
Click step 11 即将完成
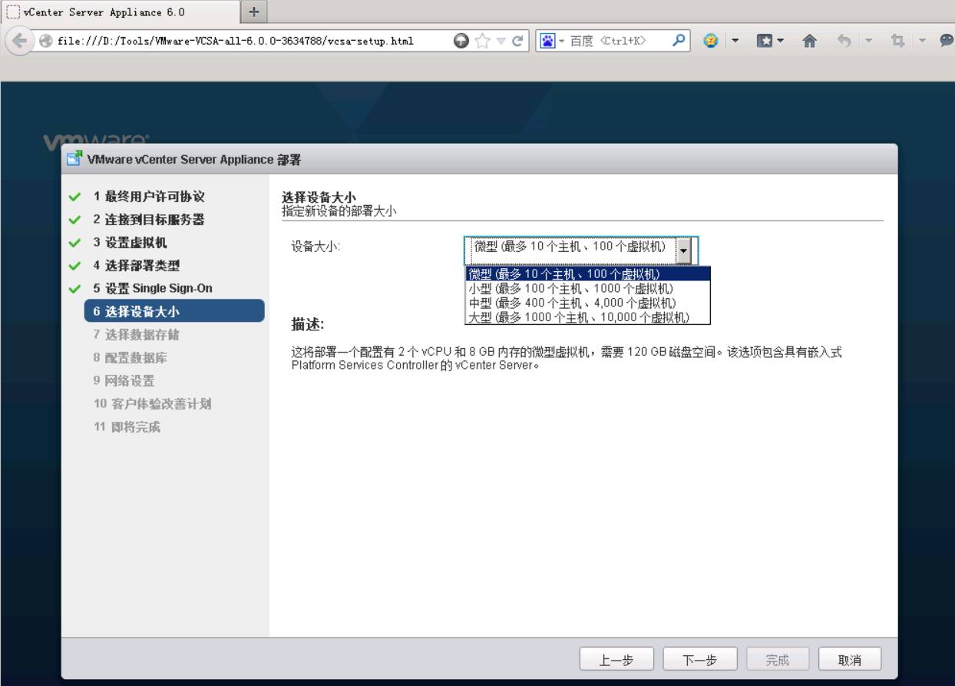pyautogui.click(x=127, y=426)
